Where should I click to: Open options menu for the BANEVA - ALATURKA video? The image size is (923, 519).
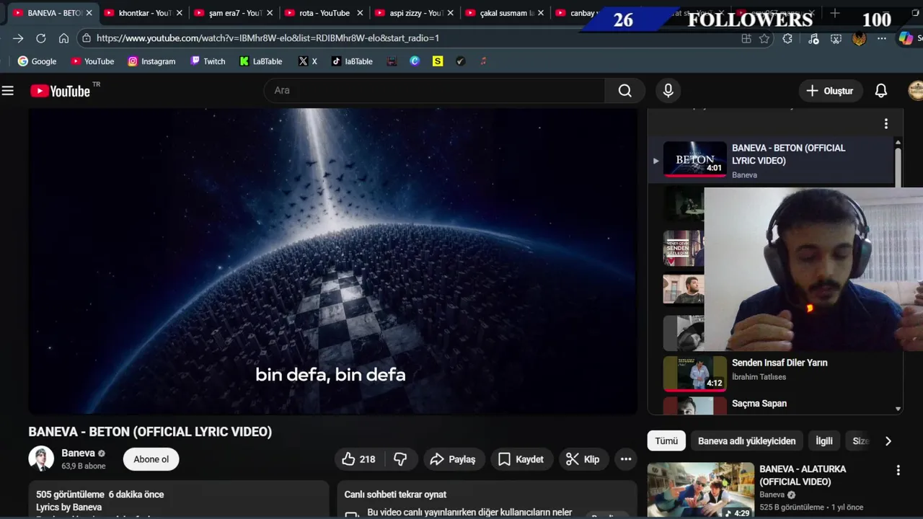click(x=898, y=470)
